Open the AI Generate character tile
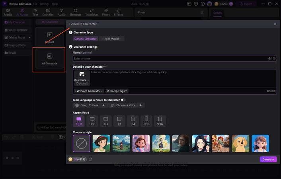281x179 pixels. 50,58
